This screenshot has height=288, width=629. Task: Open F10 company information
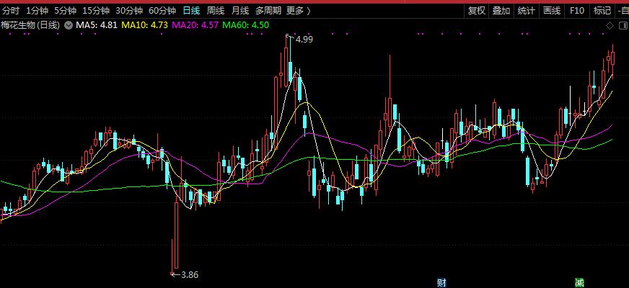pyautogui.click(x=577, y=11)
